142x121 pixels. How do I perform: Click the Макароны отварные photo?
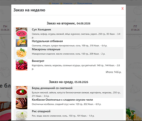(x=22, y=53)
